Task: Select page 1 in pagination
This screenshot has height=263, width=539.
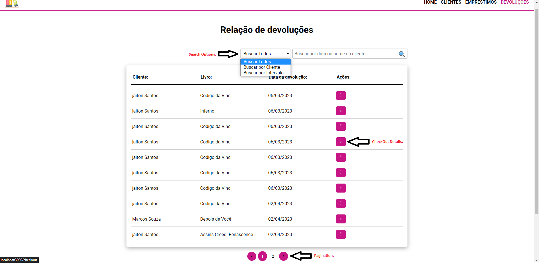Action: point(262,256)
